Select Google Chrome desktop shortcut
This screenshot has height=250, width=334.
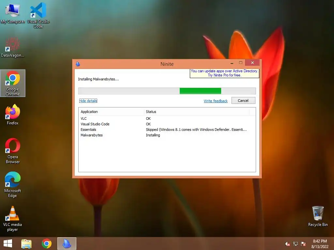13,83
